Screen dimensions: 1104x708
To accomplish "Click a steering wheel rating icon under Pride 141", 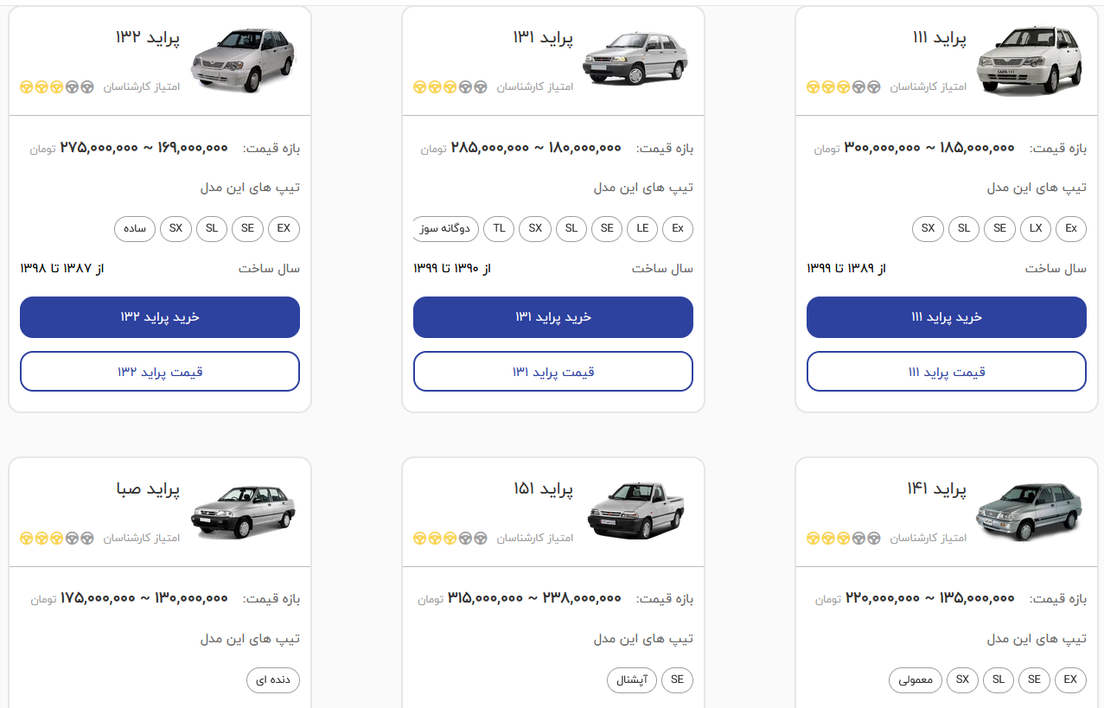I will point(827,538).
